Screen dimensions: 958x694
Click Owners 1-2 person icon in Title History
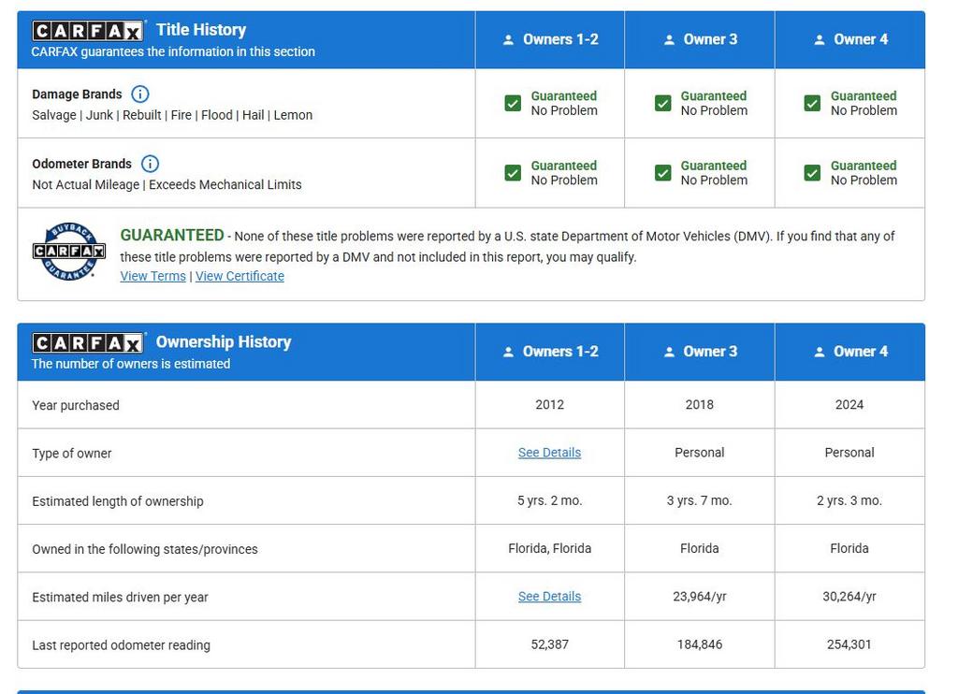click(508, 39)
